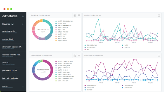Click the macOS green maximize button
The height and width of the screenshot is (92, 164).
coord(11,9)
